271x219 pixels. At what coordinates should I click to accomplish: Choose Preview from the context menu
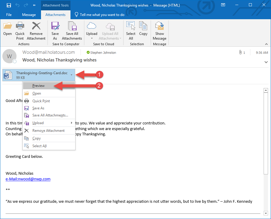click(49, 86)
